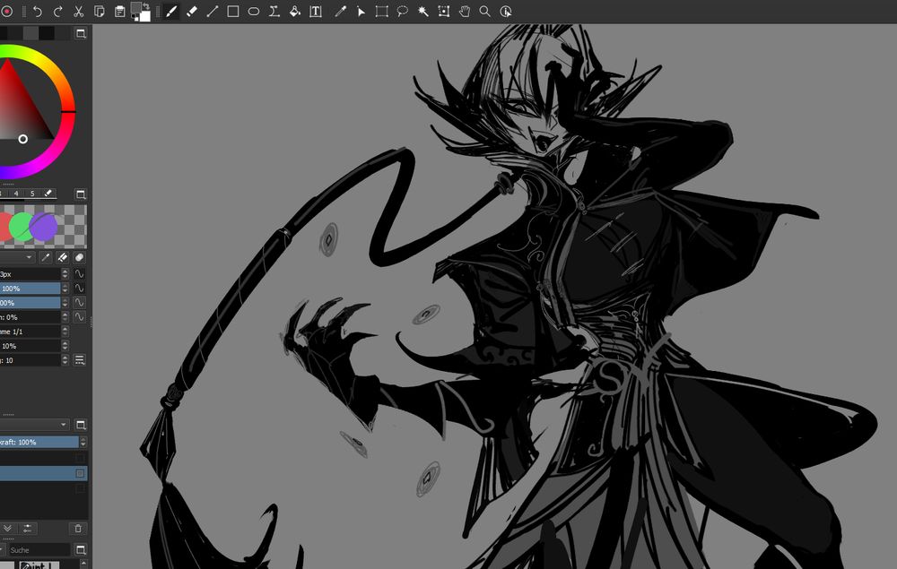The image size is (897, 569).
Task: Select the freehand brush tool
Action: pos(171,12)
